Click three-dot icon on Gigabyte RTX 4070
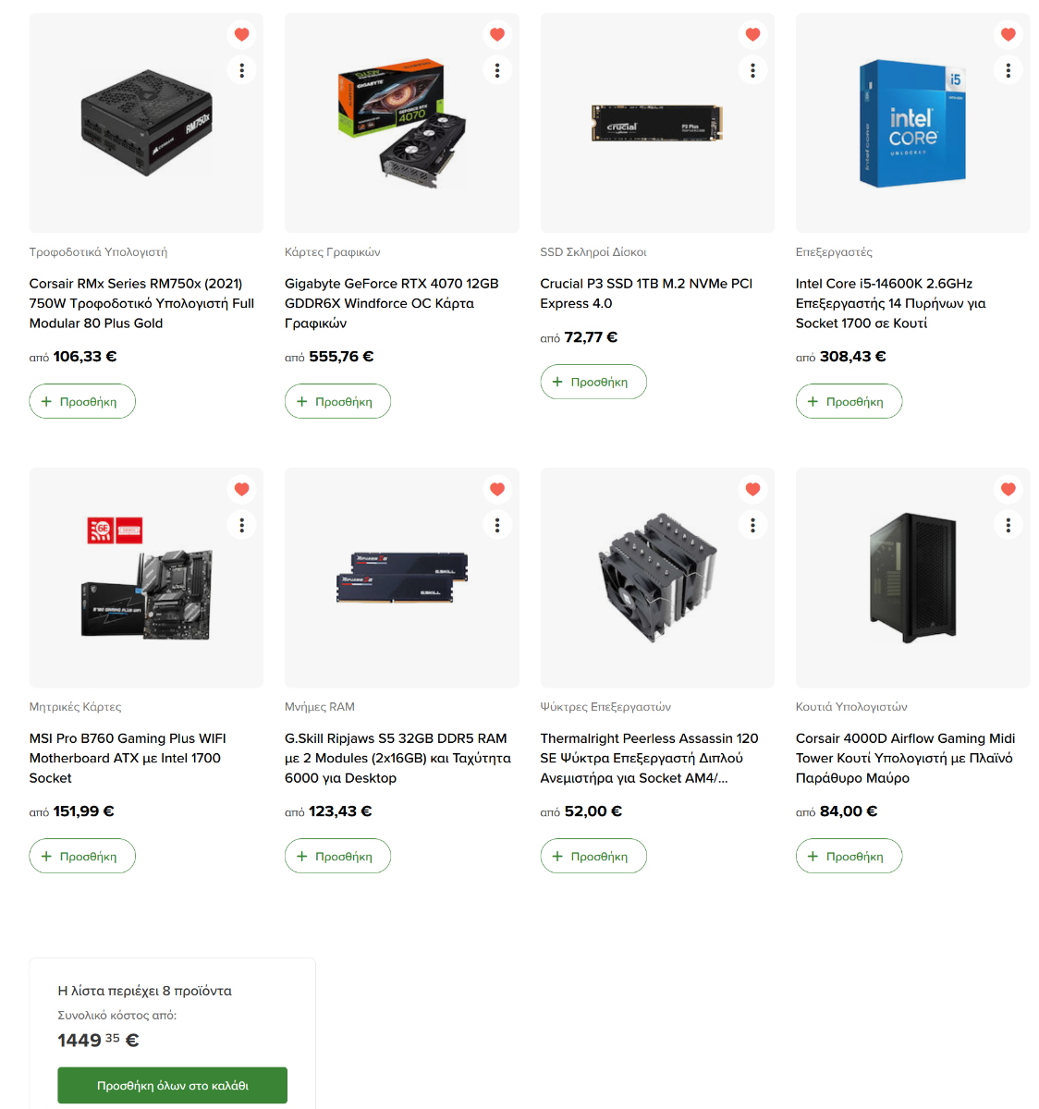Screen dimensions: 1039x1109 (x=497, y=70)
